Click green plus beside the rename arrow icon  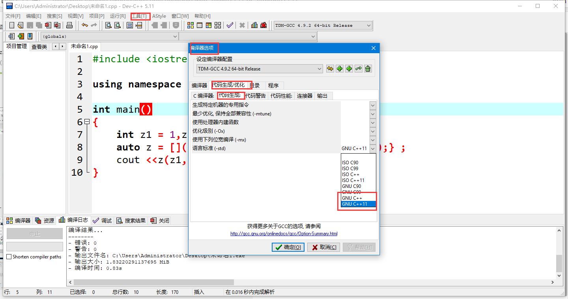click(x=349, y=69)
